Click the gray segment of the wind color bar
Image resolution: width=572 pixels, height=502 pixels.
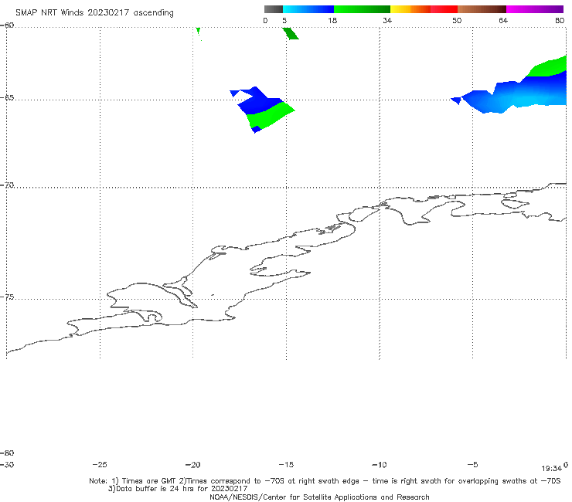[x=274, y=9]
